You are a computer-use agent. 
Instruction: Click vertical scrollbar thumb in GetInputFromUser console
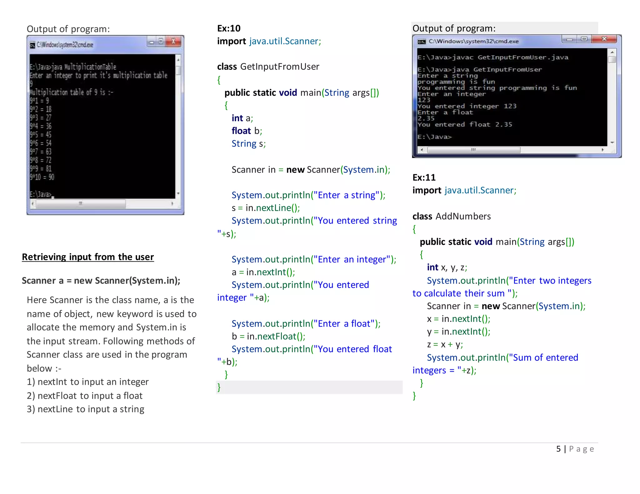pos(612,60)
